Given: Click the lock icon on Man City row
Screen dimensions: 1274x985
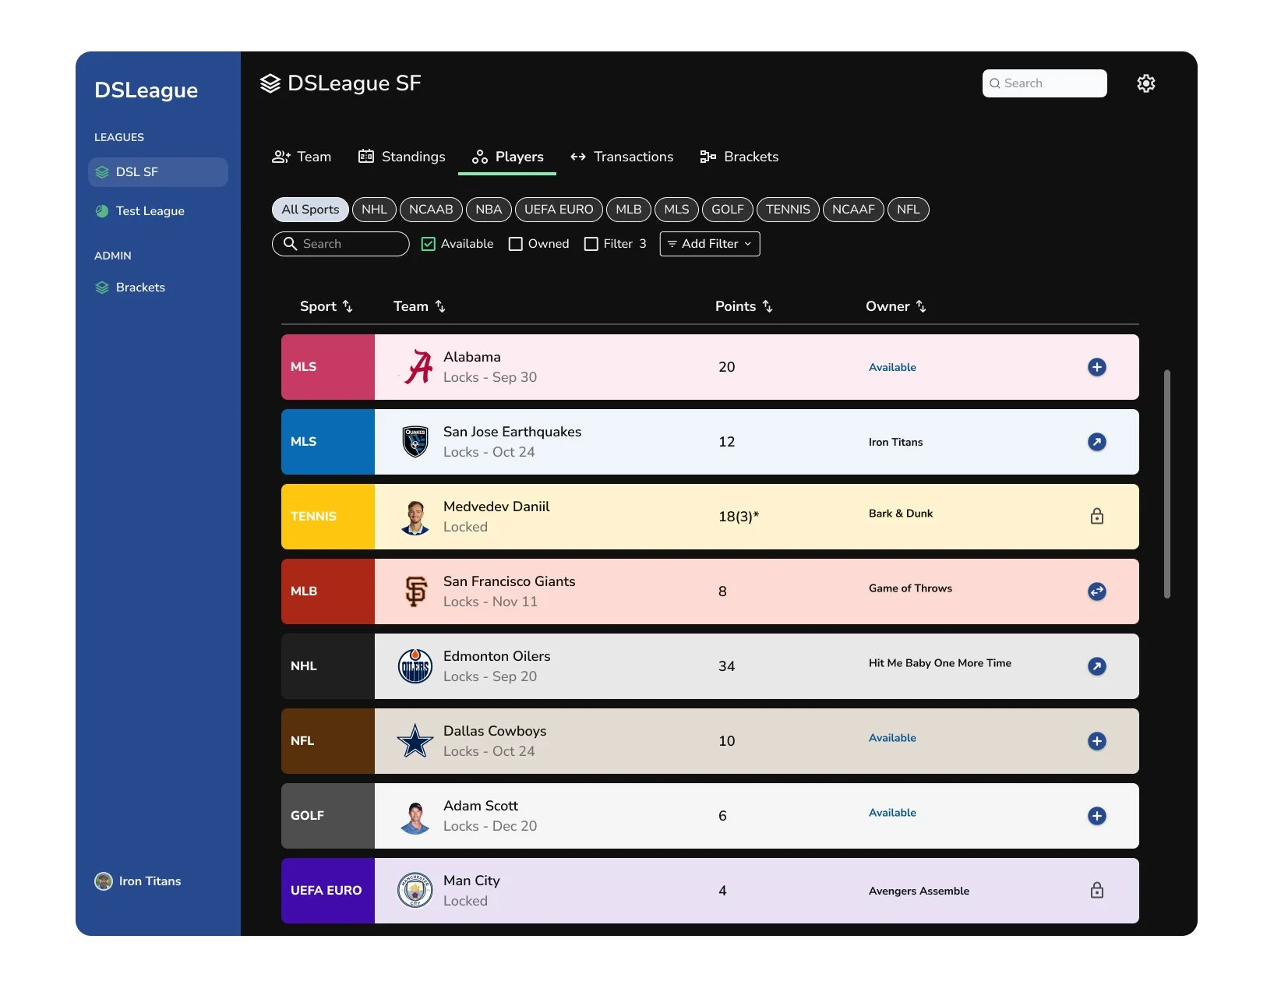Looking at the screenshot, I should (x=1096, y=890).
